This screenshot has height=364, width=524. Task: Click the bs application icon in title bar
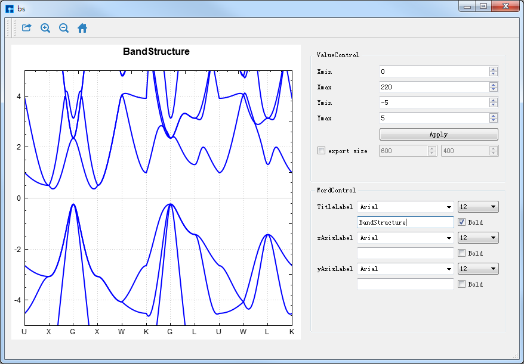click(10, 8)
